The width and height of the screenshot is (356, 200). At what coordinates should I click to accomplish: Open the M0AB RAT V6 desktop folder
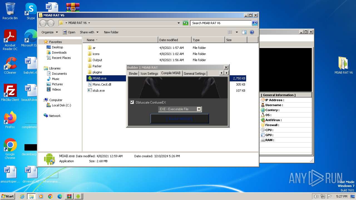click(x=343, y=65)
